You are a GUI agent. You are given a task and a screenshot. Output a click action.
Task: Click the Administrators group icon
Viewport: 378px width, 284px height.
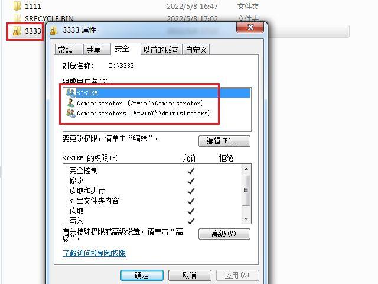[x=71, y=113]
